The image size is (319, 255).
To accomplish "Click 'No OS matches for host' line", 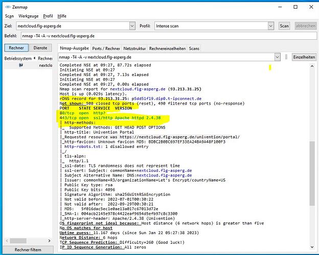I will [x=86, y=228].
